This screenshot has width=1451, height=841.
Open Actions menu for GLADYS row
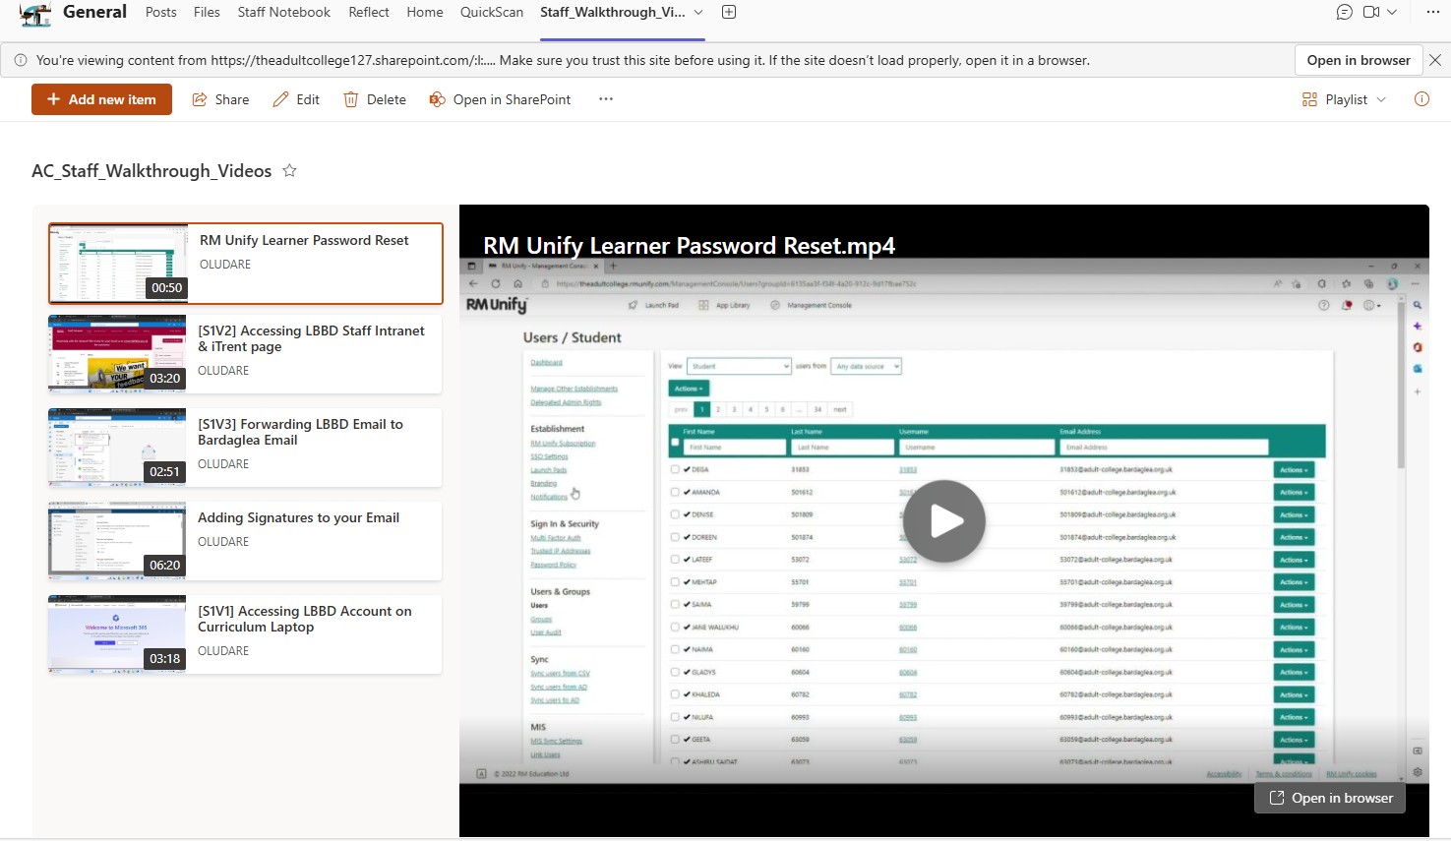tap(1293, 672)
